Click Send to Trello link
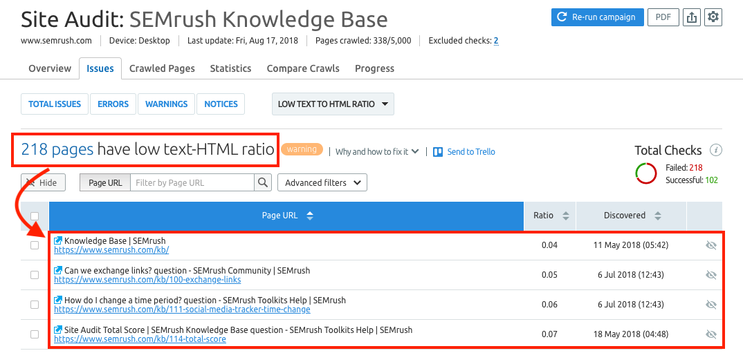Viewport: 743px width, 353px height. click(x=471, y=152)
